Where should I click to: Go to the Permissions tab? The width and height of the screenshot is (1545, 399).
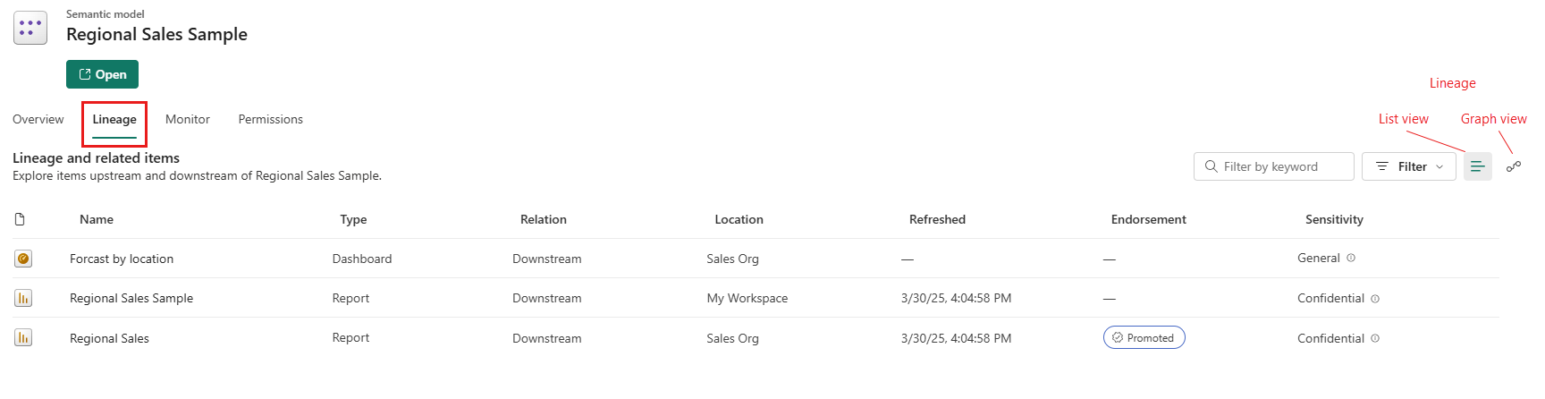click(271, 119)
